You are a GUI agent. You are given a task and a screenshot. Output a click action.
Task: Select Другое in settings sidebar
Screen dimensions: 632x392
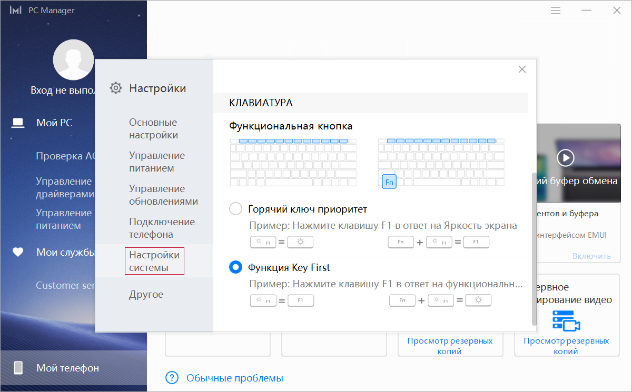[x=146, y=295]
